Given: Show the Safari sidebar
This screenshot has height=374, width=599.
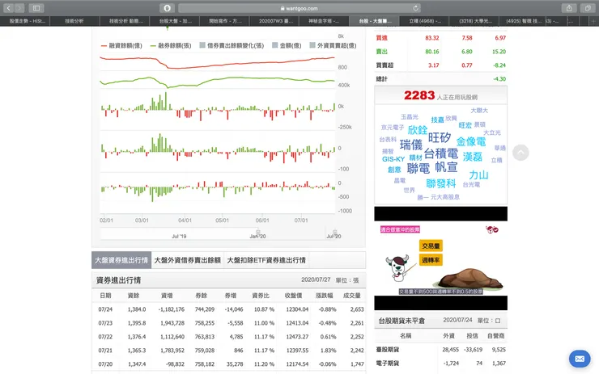Looking at the screenshot, I should [x=36, y=7].
